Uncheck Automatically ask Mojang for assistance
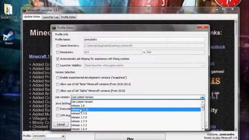 [58, 59]
